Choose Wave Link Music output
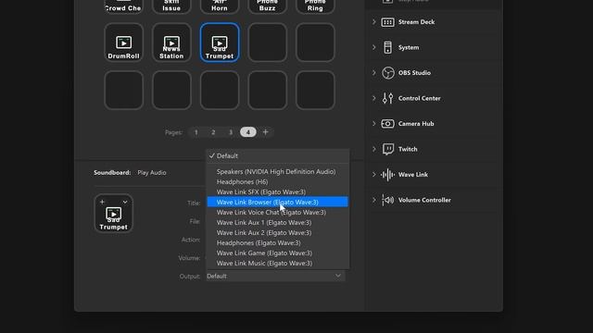The width and height of the screenshot is (593, 333). (x=278, y=264)
